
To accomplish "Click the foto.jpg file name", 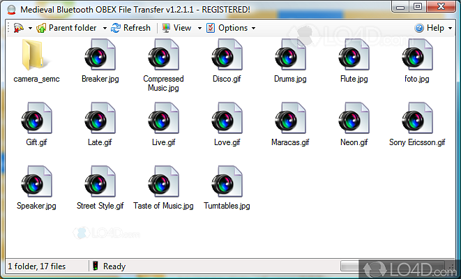I will [417, 79].
